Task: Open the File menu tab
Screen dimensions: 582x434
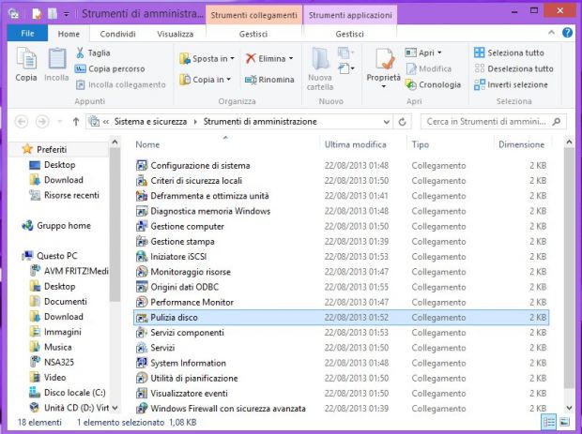Action: pos(27,34)
